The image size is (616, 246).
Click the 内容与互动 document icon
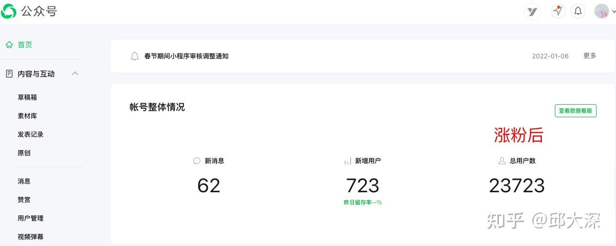[9, 74]
